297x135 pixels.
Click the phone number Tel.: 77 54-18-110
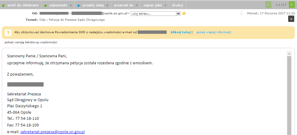23,119
